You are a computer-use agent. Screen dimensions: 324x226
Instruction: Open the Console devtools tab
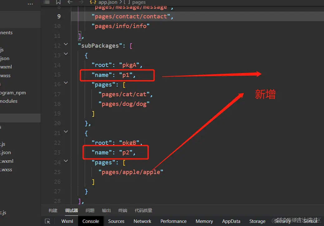coord(91,221)
